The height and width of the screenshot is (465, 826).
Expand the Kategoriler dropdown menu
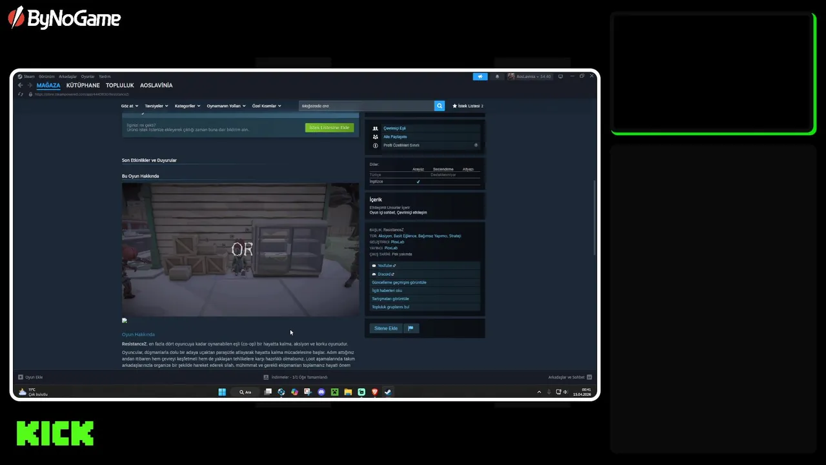click(187, 106)
